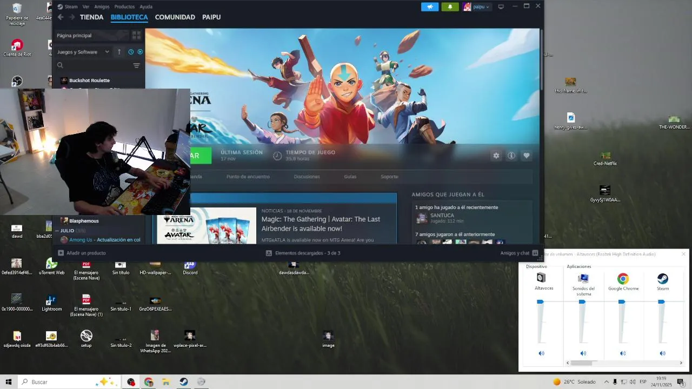Click the sort ascending arrow in library sidebar

pyautogui.click(x=119, y=52)
